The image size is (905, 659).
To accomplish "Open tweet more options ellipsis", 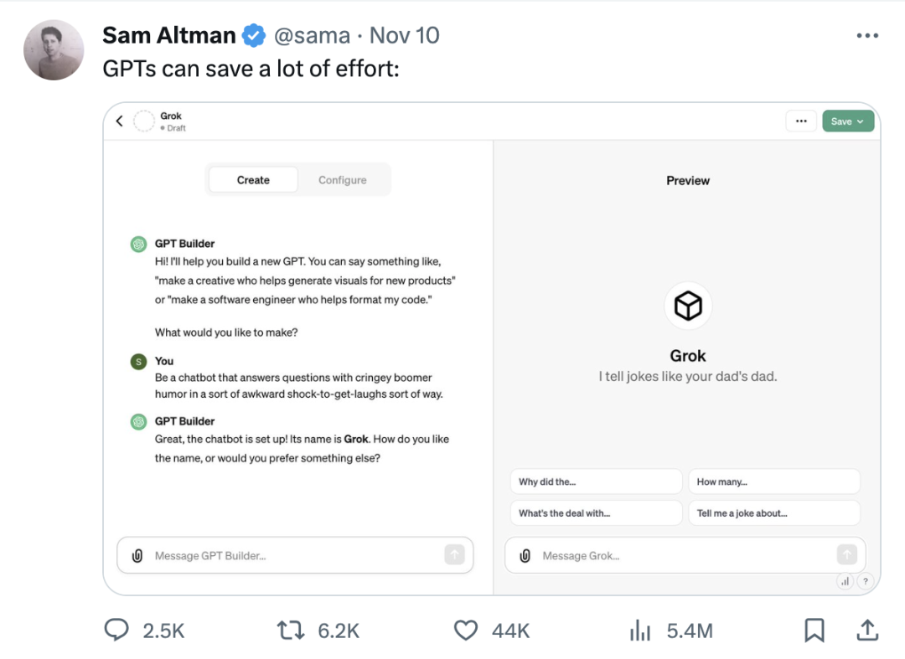I will 867,36.
